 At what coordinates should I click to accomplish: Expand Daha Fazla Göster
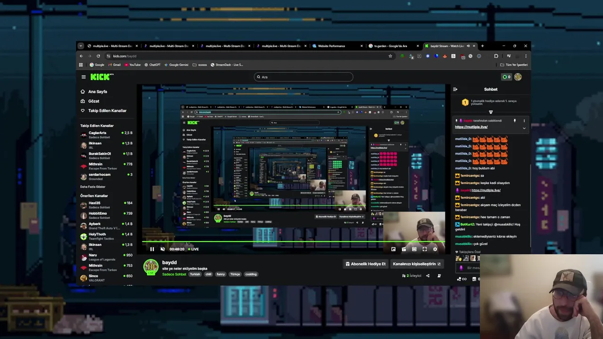click(93, 187)
